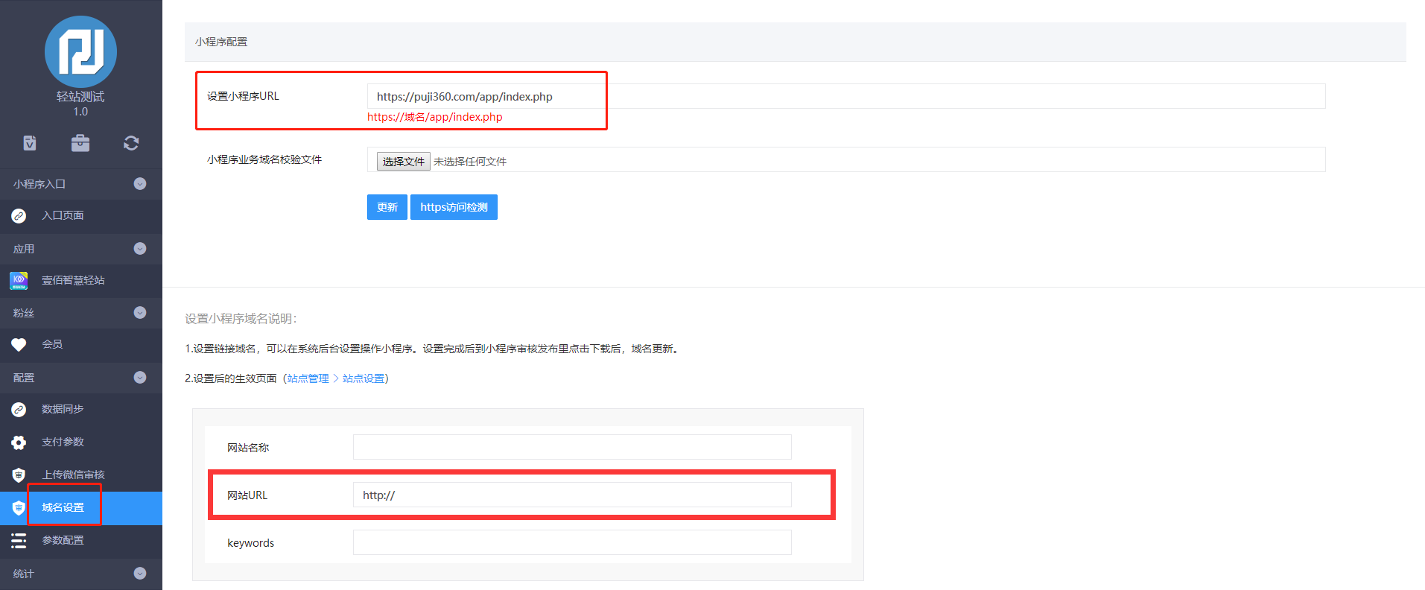The image size is (1425, 590).
Task: Click the refresh arrows icon in sidebar
Action: pos(131,143)
